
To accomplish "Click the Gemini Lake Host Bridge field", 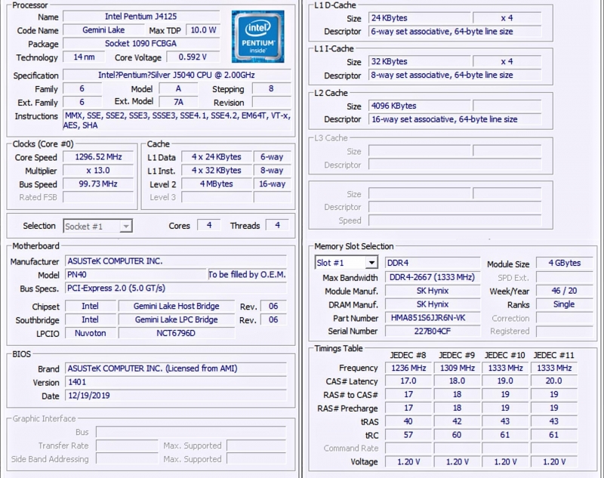I will (177, 307).
